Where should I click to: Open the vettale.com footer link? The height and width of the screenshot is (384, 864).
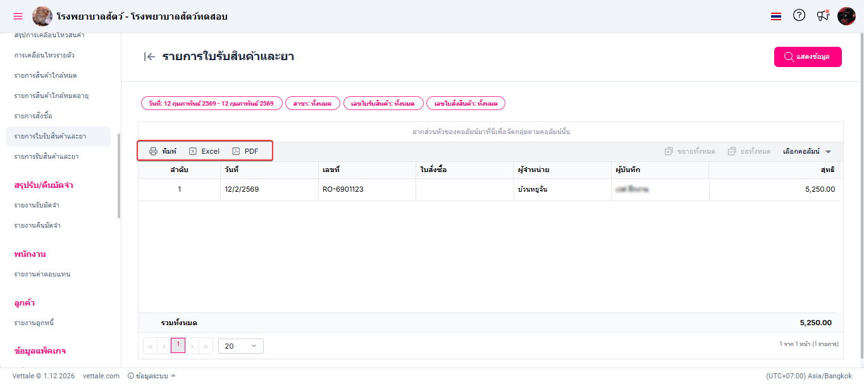[101, 376]
